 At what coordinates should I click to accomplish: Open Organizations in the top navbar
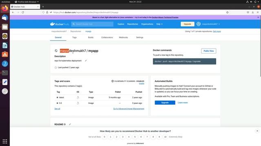pyautogui.click(x=147, y=24)
